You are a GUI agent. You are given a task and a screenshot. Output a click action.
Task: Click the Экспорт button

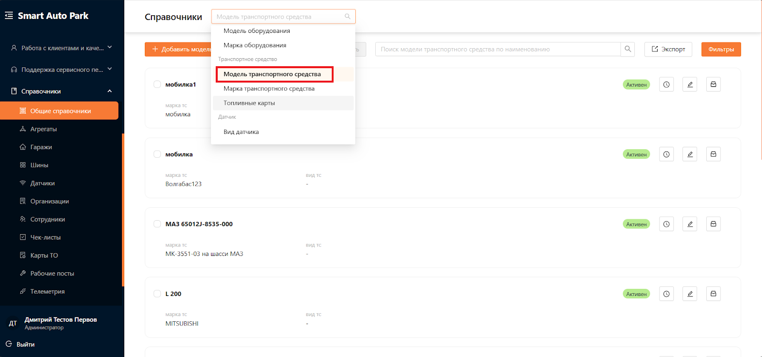click(668, 49)
